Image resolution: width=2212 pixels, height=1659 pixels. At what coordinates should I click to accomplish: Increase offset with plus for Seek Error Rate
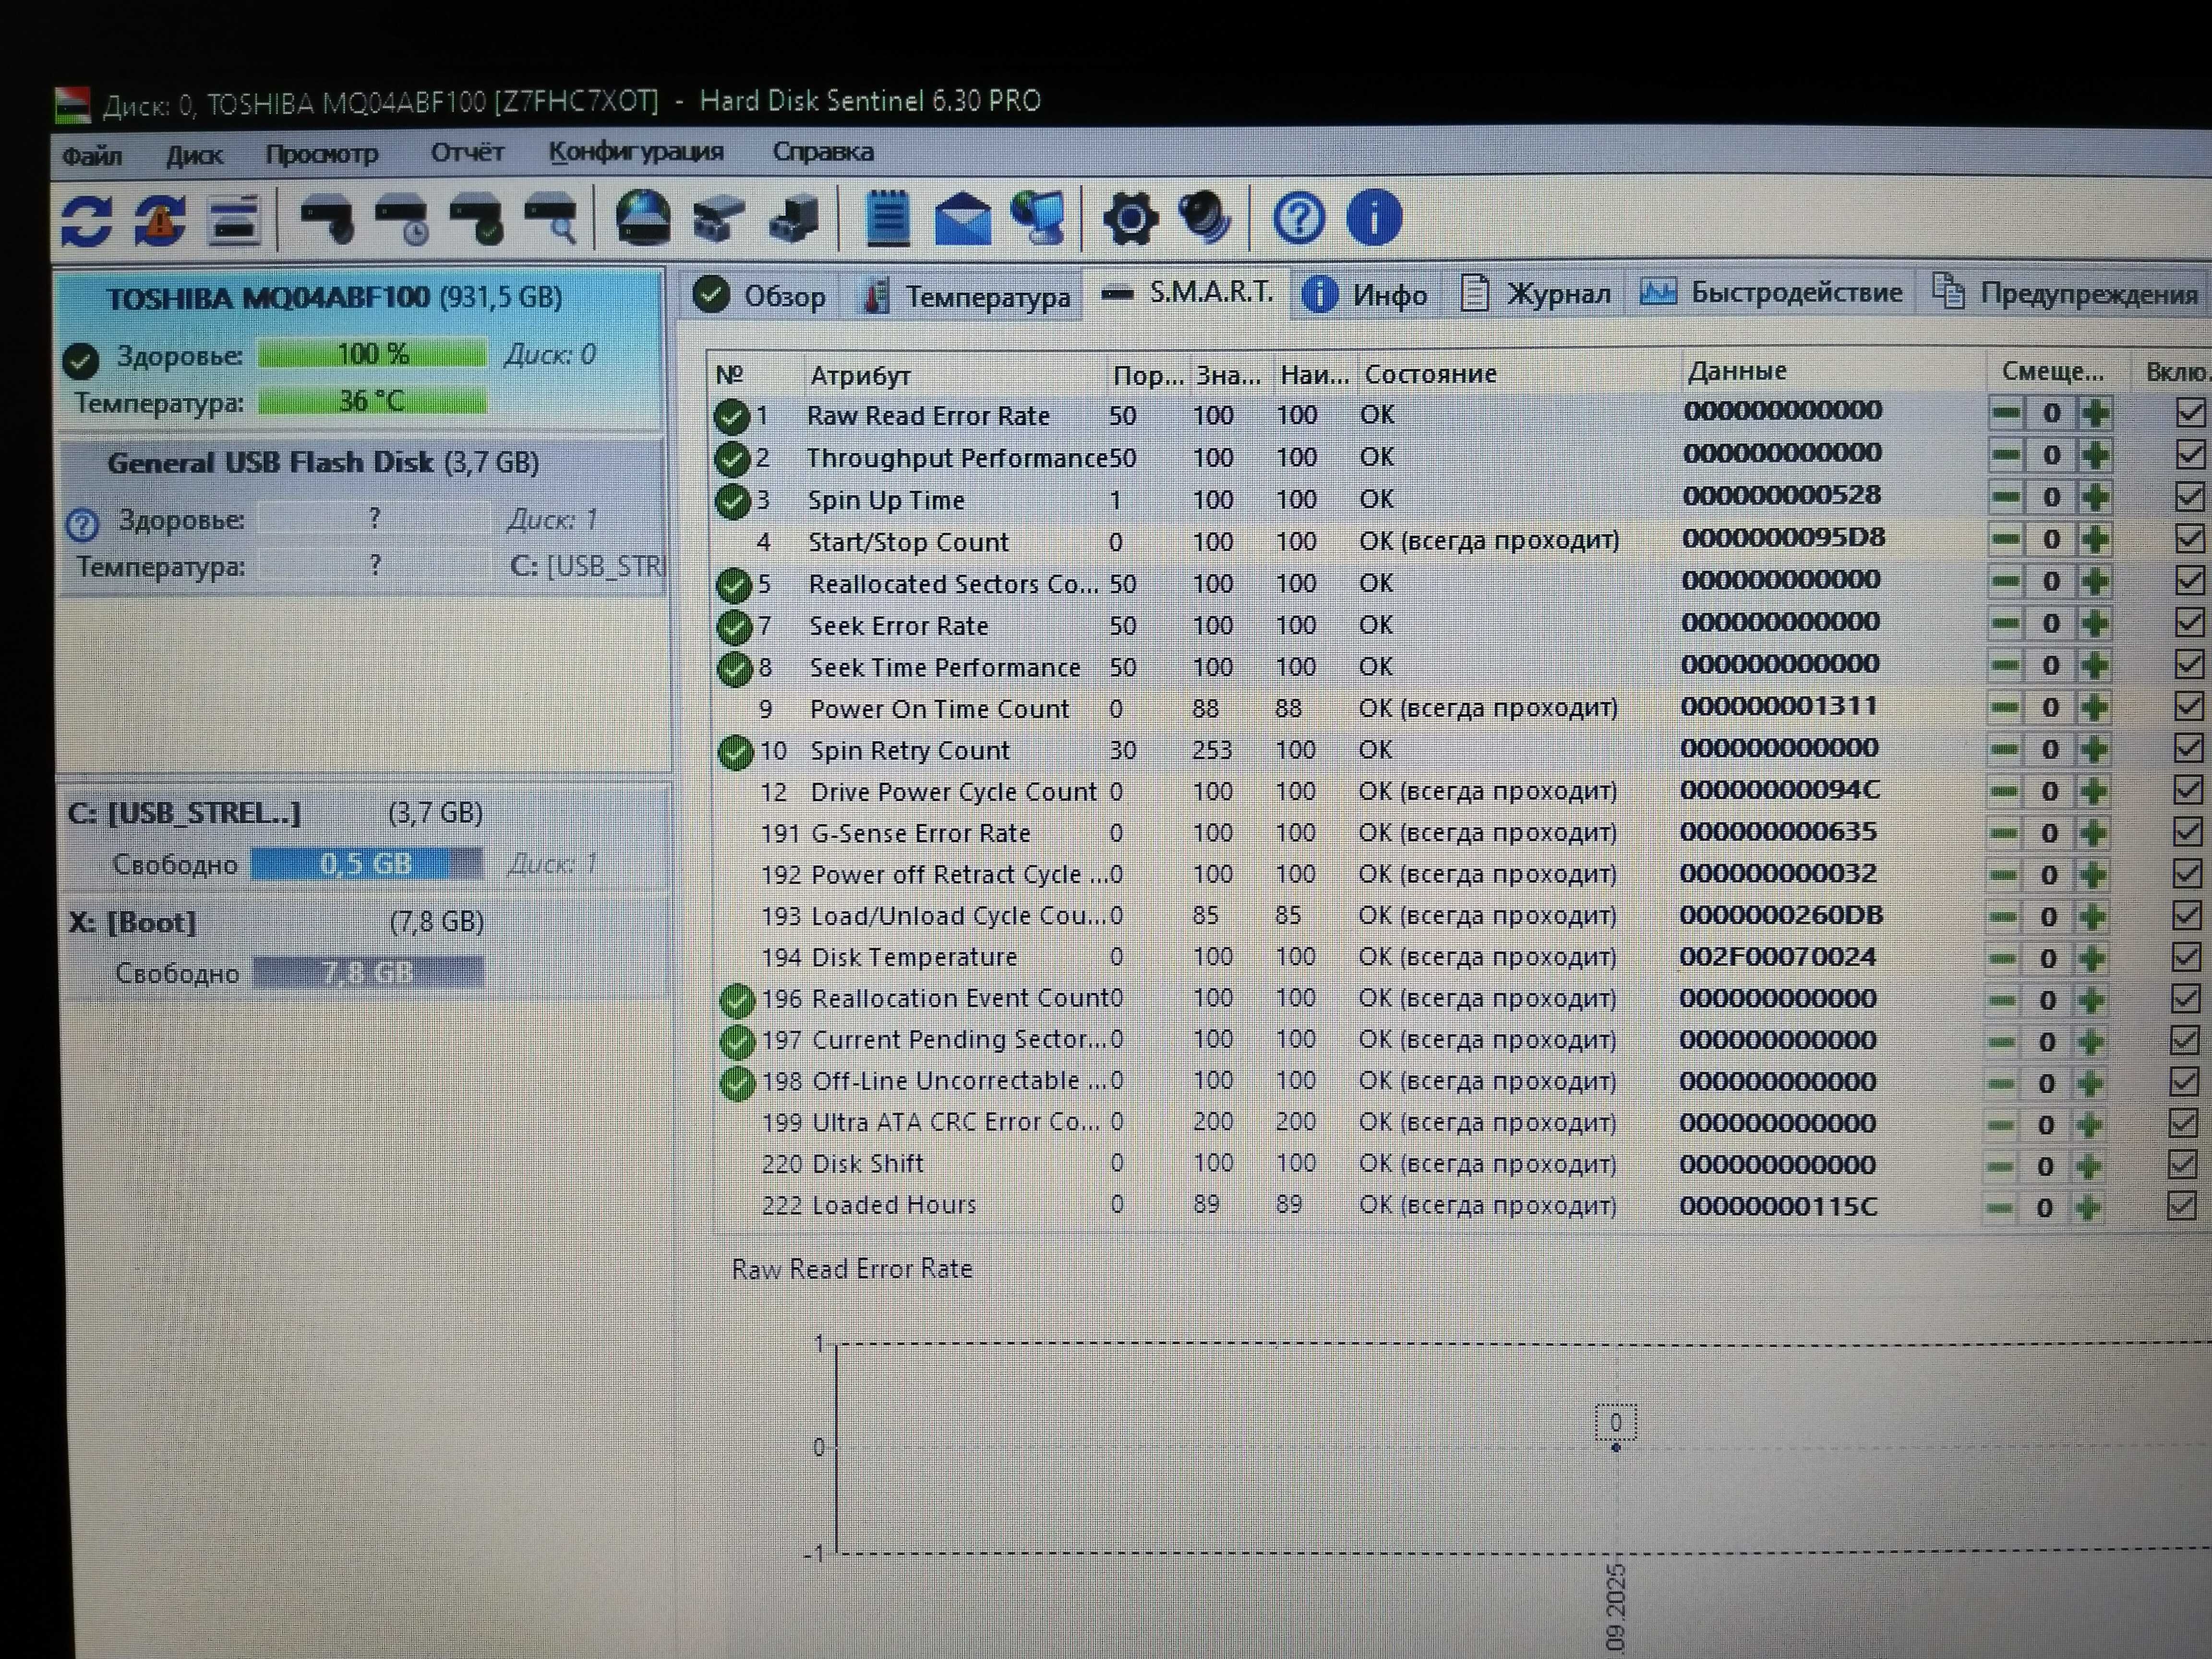click(2094, 623)
